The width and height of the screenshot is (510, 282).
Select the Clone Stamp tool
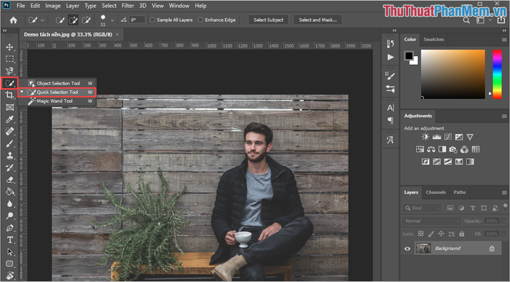point(9,155)
